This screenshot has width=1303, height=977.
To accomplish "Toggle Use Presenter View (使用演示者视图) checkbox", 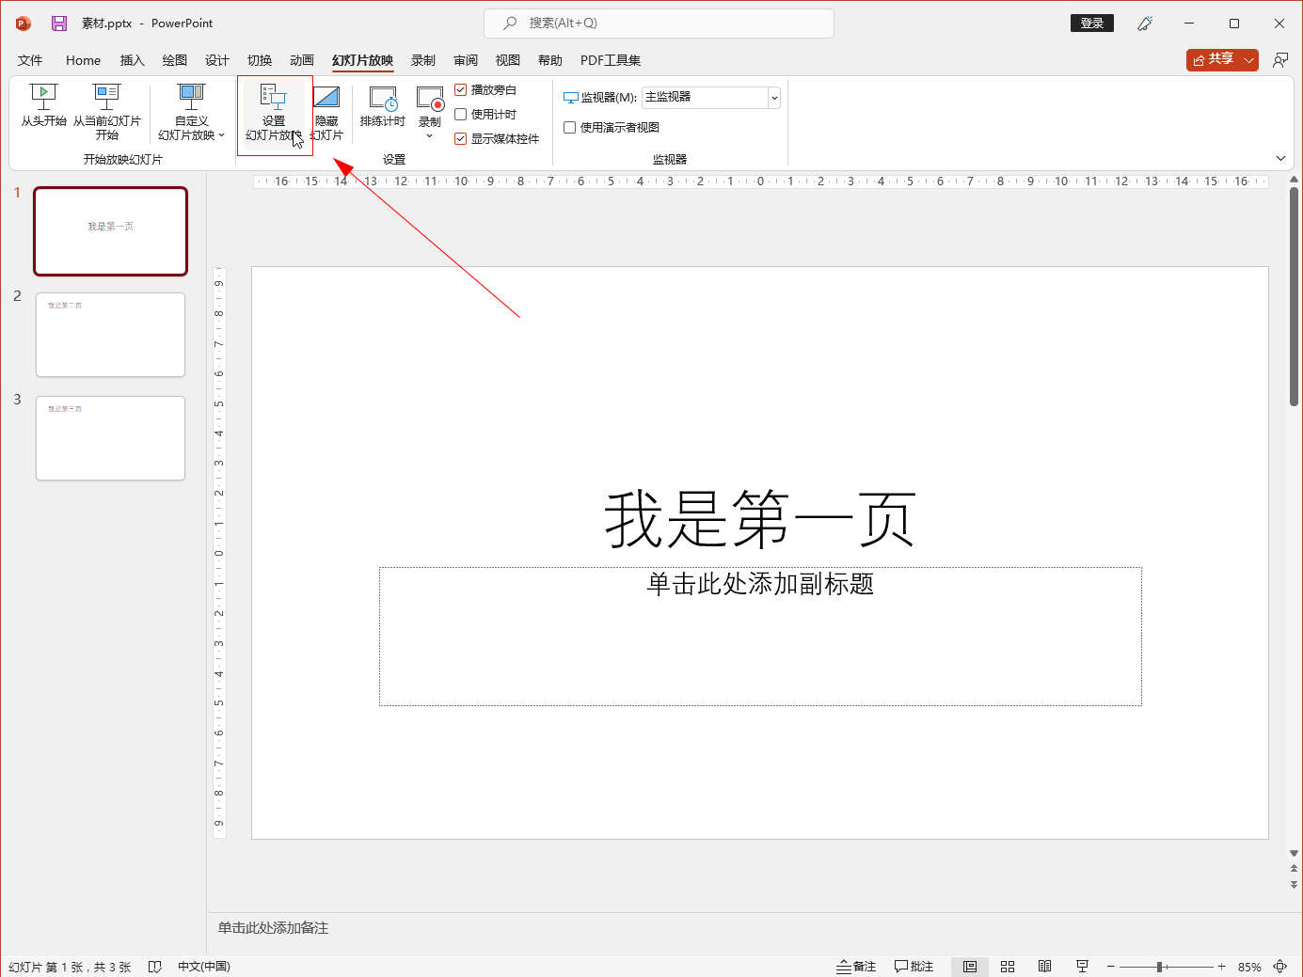I will pyautogui.click(x=569, y=128).
